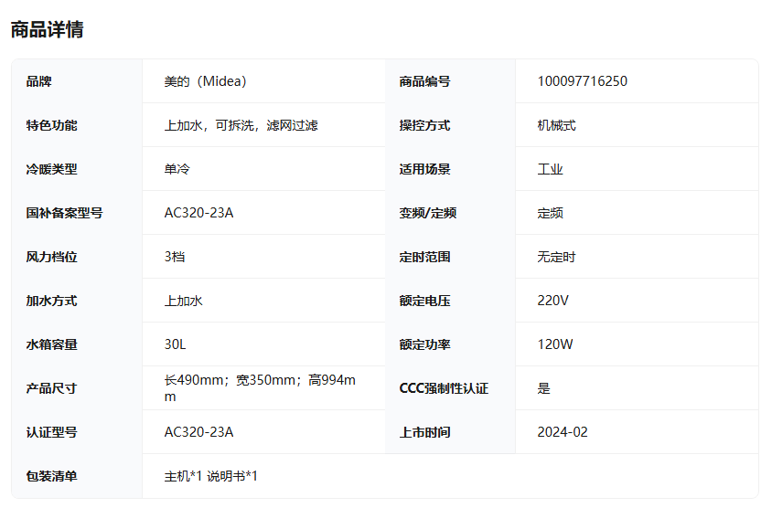The height and width of the screenshot is (508, 761).
Task: Select value 主机*1 说明书*1
Action: 210,476
